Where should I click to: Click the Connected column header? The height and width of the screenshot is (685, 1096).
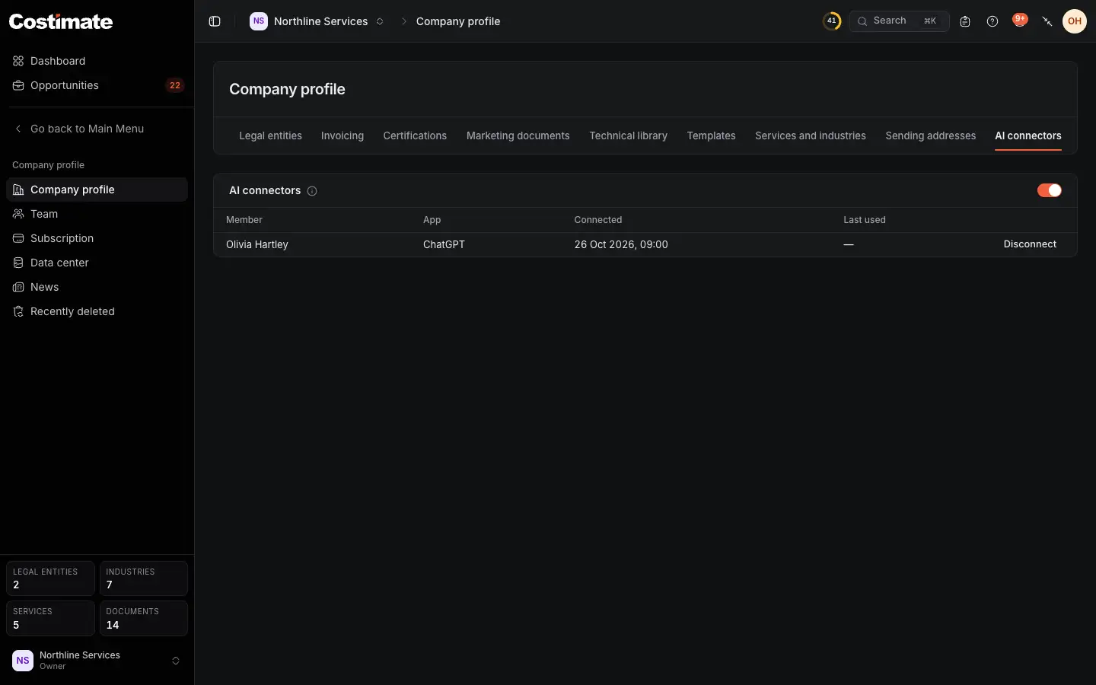(x=598, y=220)
